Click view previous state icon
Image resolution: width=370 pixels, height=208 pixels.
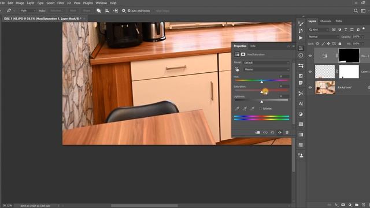tap(265, 132)
